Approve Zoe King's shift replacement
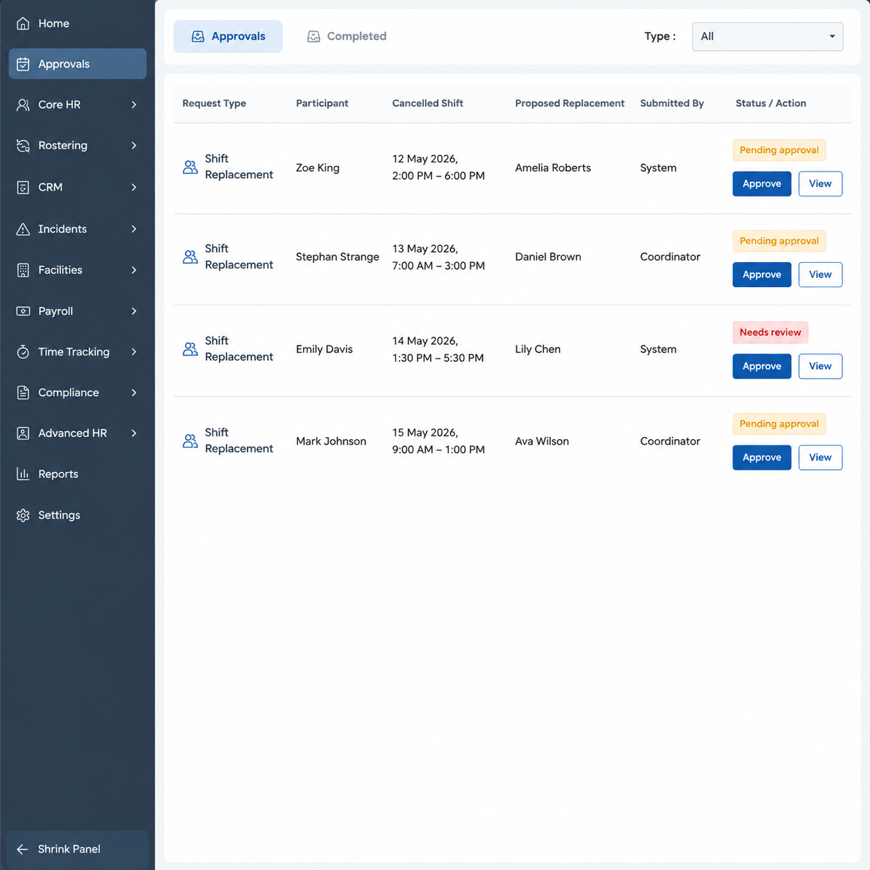This screenshot has width=870, height=870. point(762,184)
